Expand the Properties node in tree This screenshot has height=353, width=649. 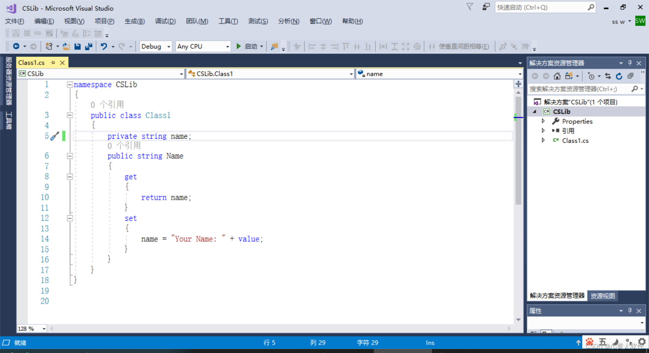pos(543,121)
